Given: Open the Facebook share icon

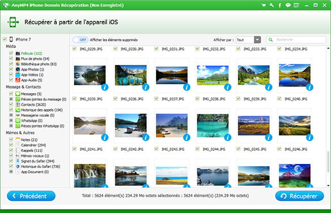Looking at the screenshot, I should [280, 6].
